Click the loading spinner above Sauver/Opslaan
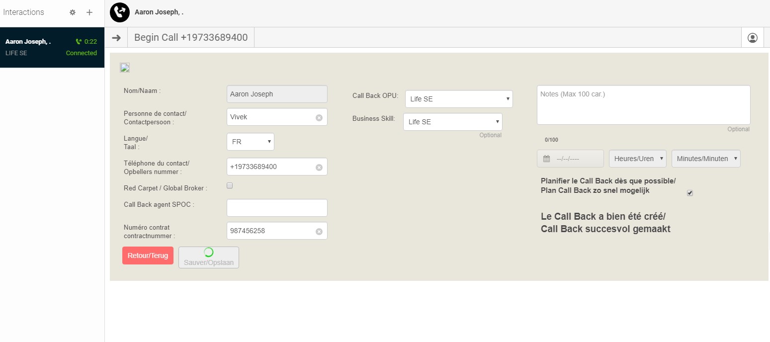The image size is (770, 342). pos(209,252)
